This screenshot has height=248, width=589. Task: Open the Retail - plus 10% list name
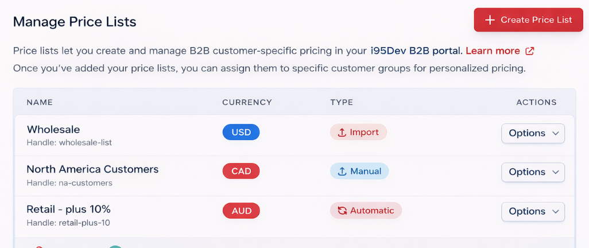[68, 209]
